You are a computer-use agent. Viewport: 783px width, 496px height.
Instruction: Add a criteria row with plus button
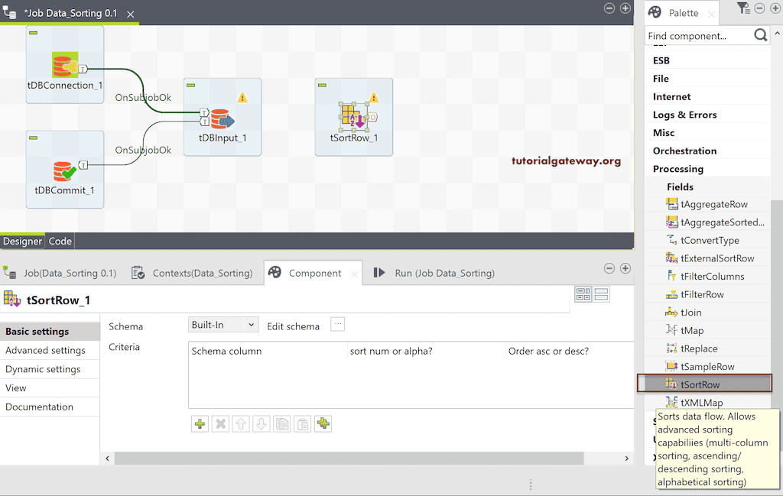coord(200,424)
